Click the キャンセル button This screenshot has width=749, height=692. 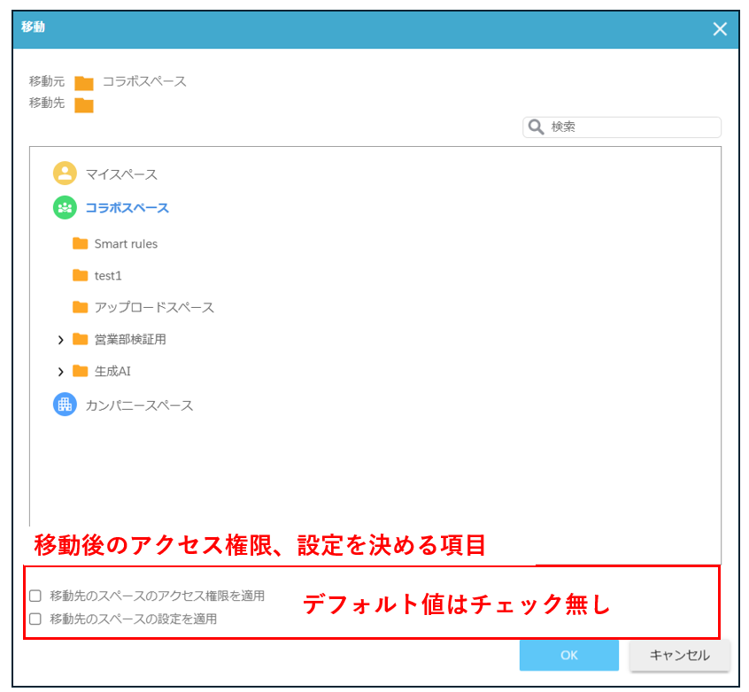pyautogui.click(x=679, y=655)
